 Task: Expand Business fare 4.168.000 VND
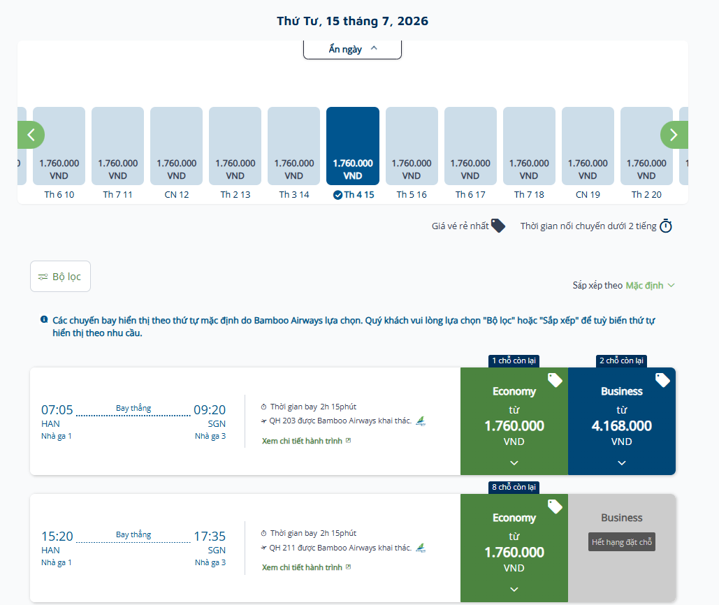[x=622, y=421]
